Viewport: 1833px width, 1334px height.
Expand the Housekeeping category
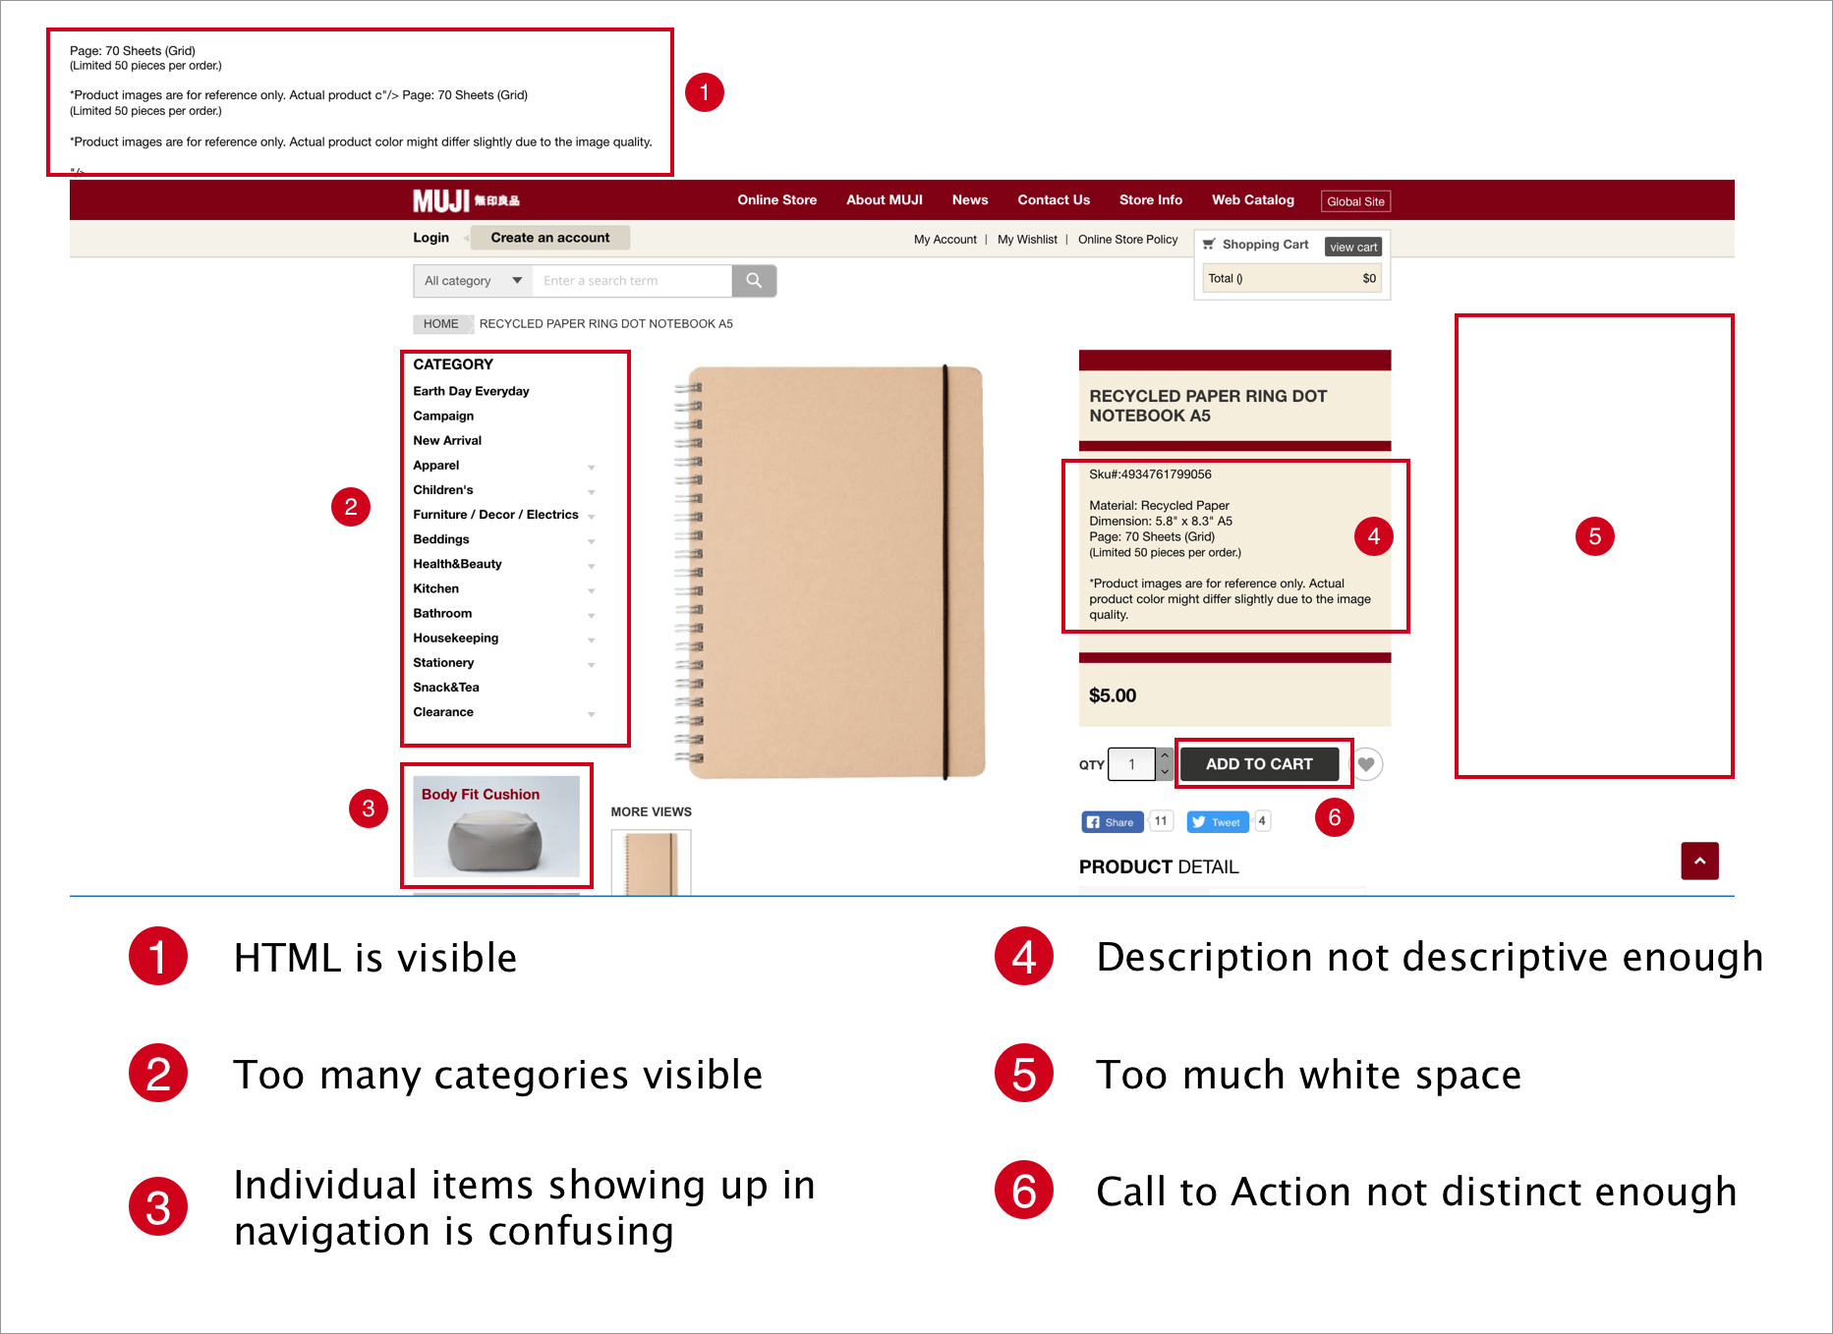pos(592,639)
